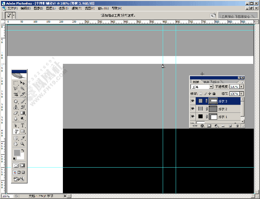Viewport: 260px width, 199px height.
Task: Select the Eraser tool
Action: pos(16,113)
